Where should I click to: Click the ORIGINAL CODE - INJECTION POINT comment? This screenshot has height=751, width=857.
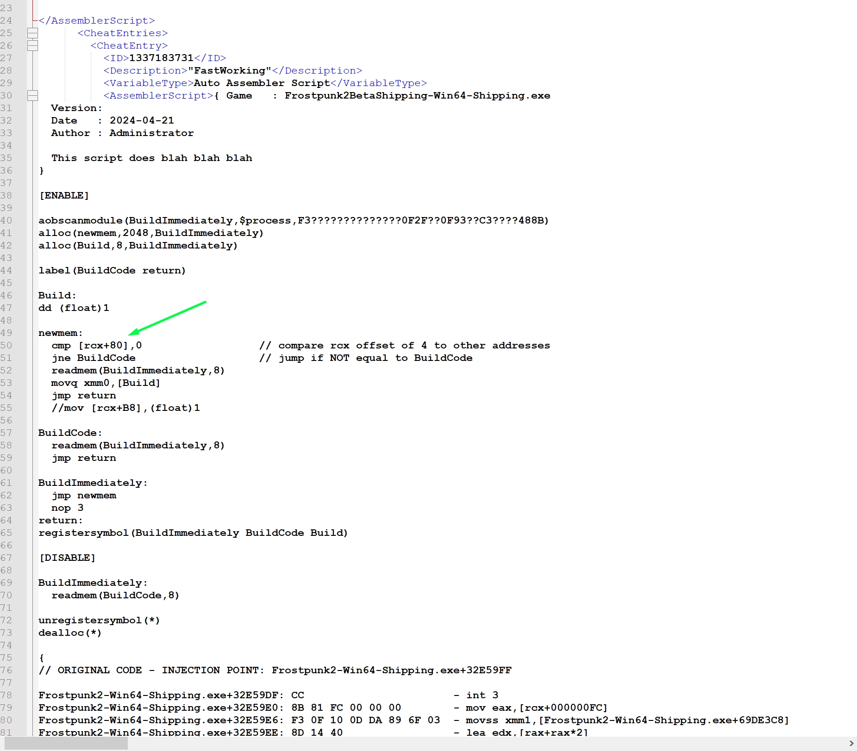275,670
